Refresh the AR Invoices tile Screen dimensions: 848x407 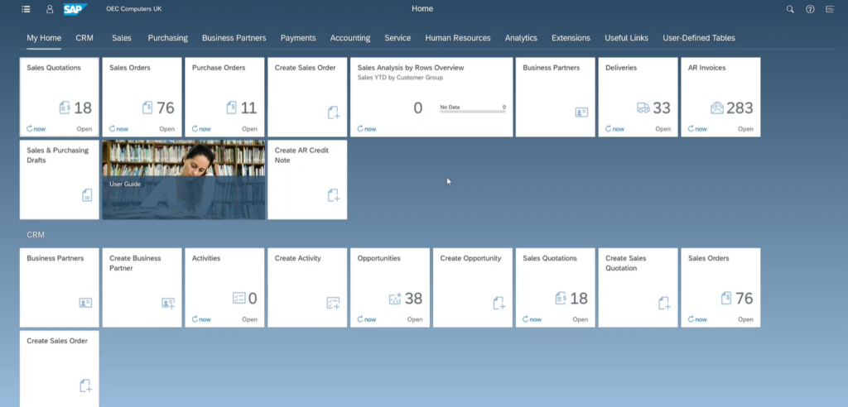pos(697,129)
